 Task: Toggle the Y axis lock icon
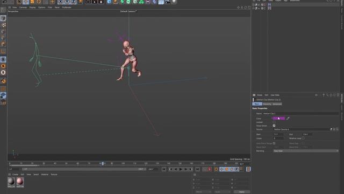tap(67, 2)
